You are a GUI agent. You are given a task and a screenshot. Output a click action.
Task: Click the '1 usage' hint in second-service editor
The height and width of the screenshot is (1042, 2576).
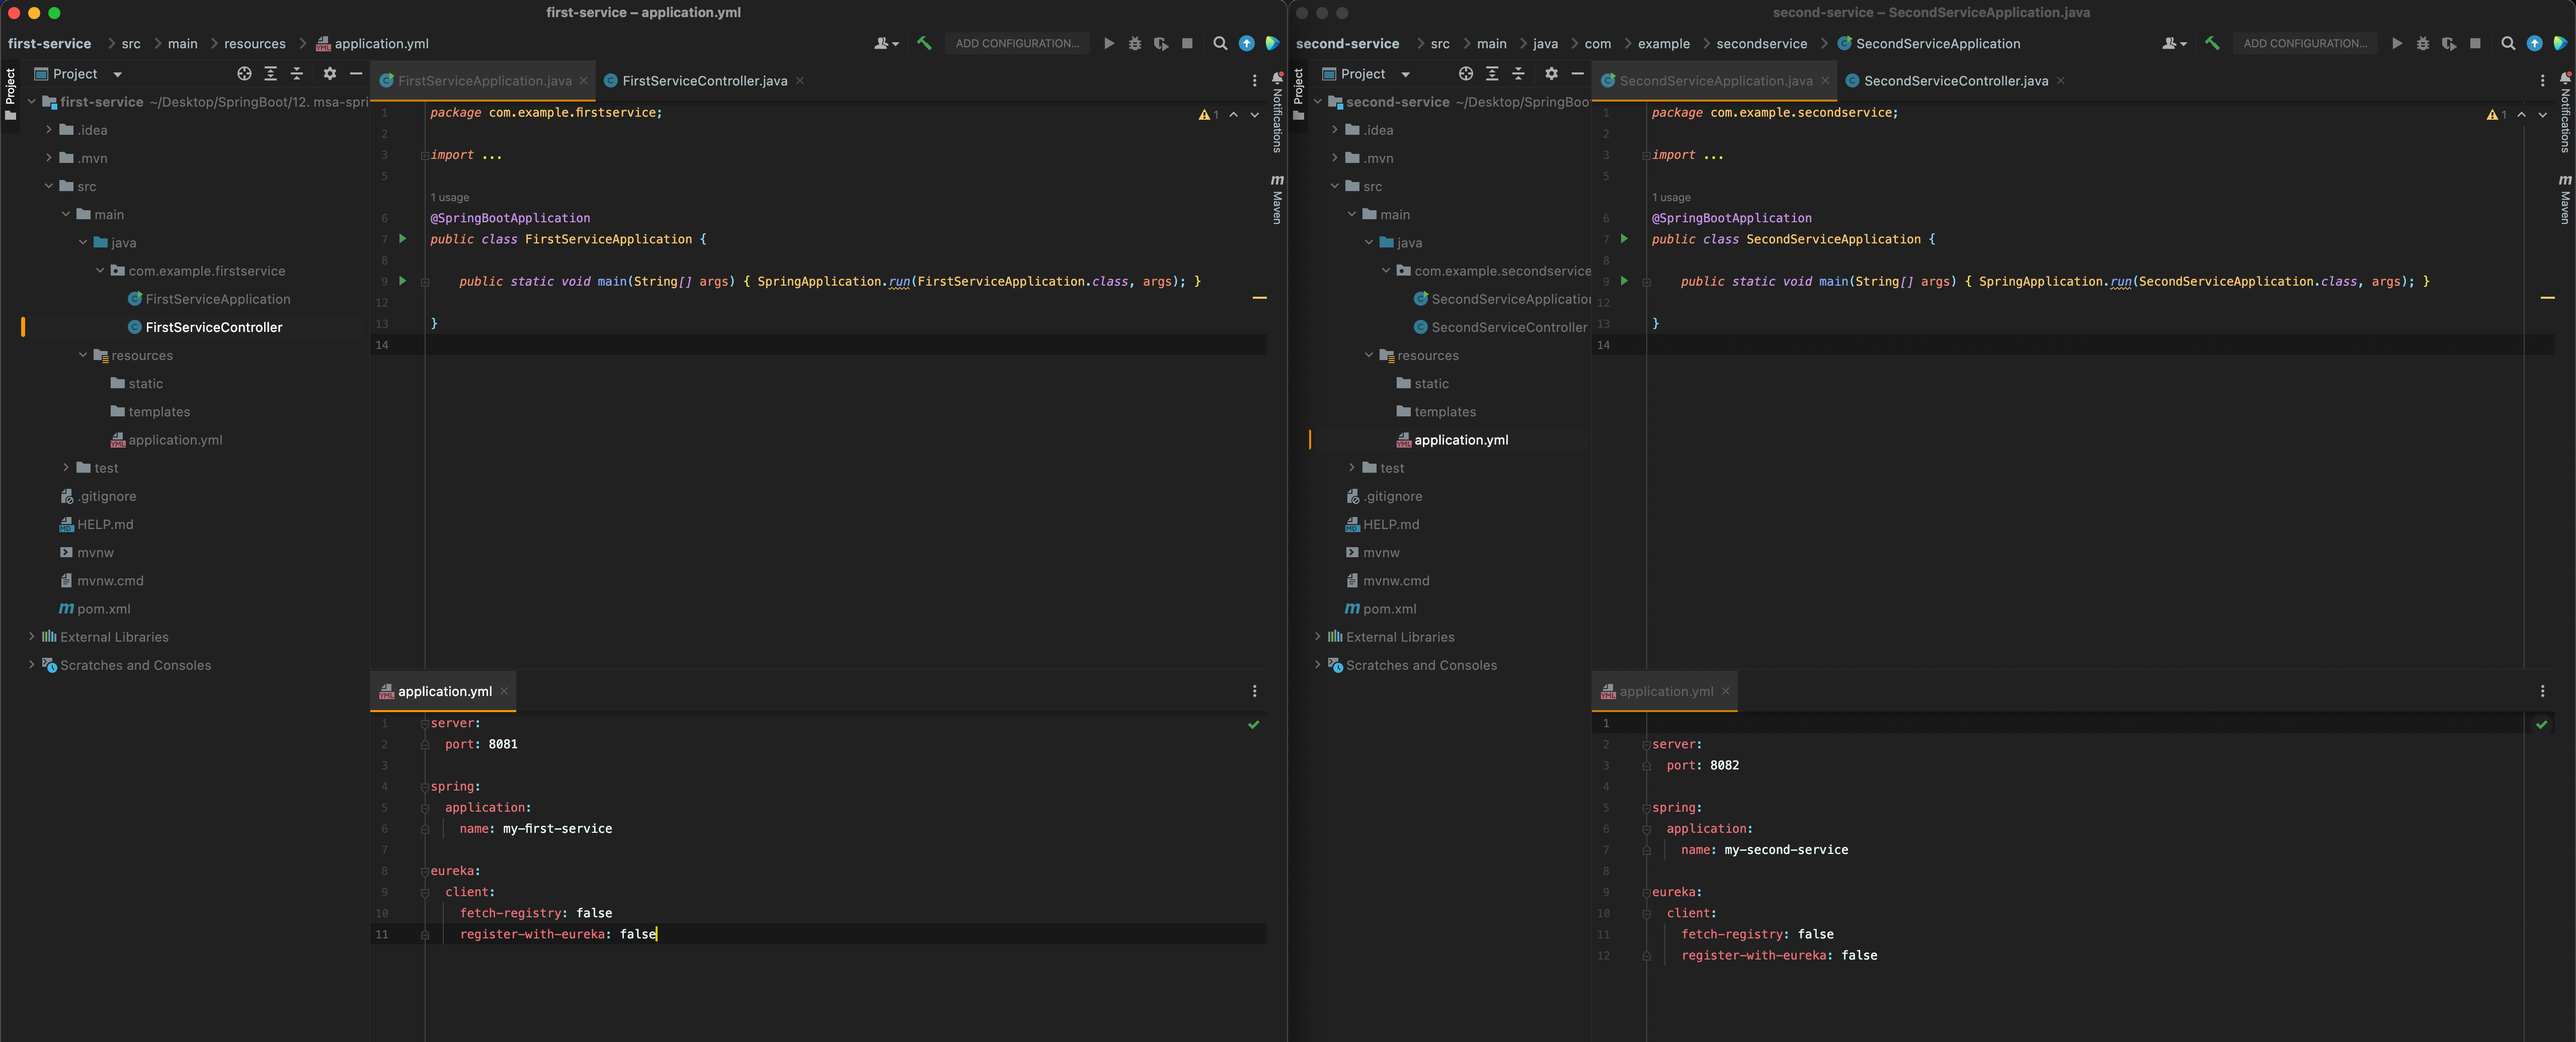[1671, 197]
